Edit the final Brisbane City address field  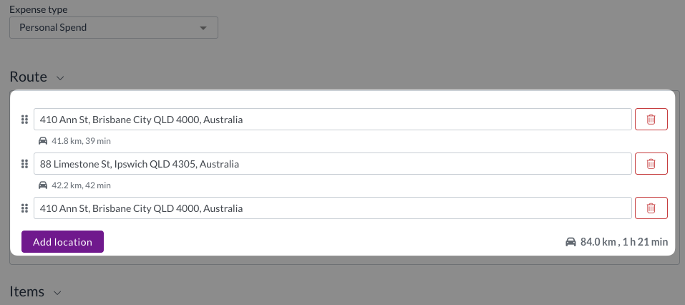tap(333, 208)
